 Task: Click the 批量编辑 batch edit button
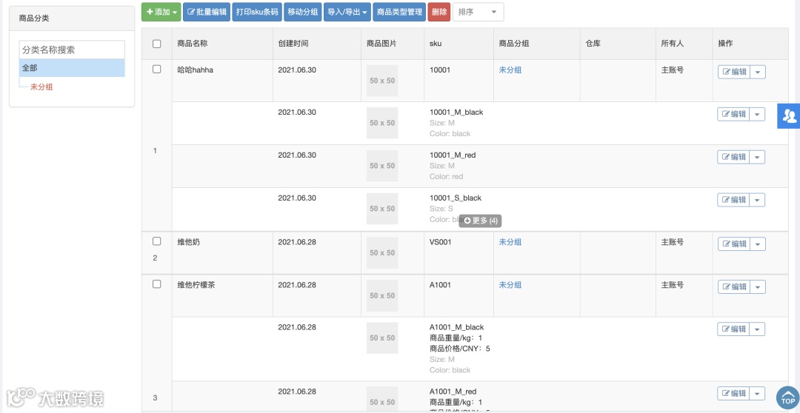(x=207, y=13)
